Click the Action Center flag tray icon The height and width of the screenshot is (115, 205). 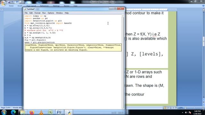tap(190, 112)
